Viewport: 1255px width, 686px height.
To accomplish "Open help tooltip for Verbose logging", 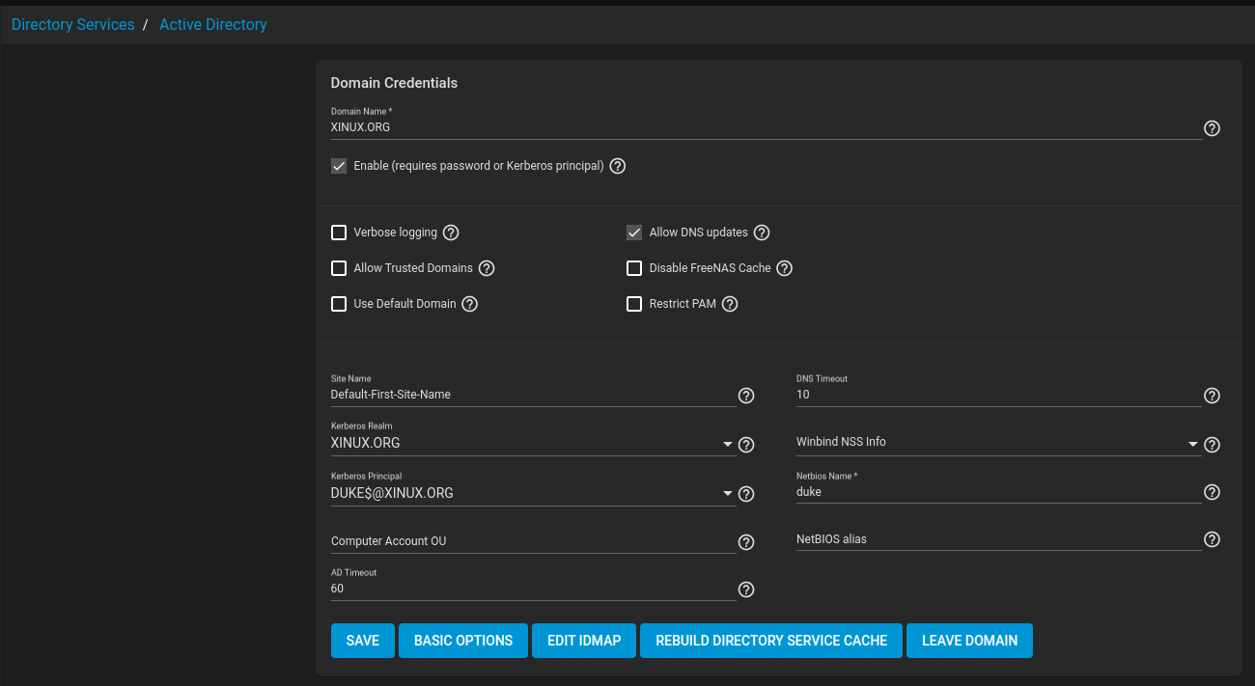I will (451, 233).
